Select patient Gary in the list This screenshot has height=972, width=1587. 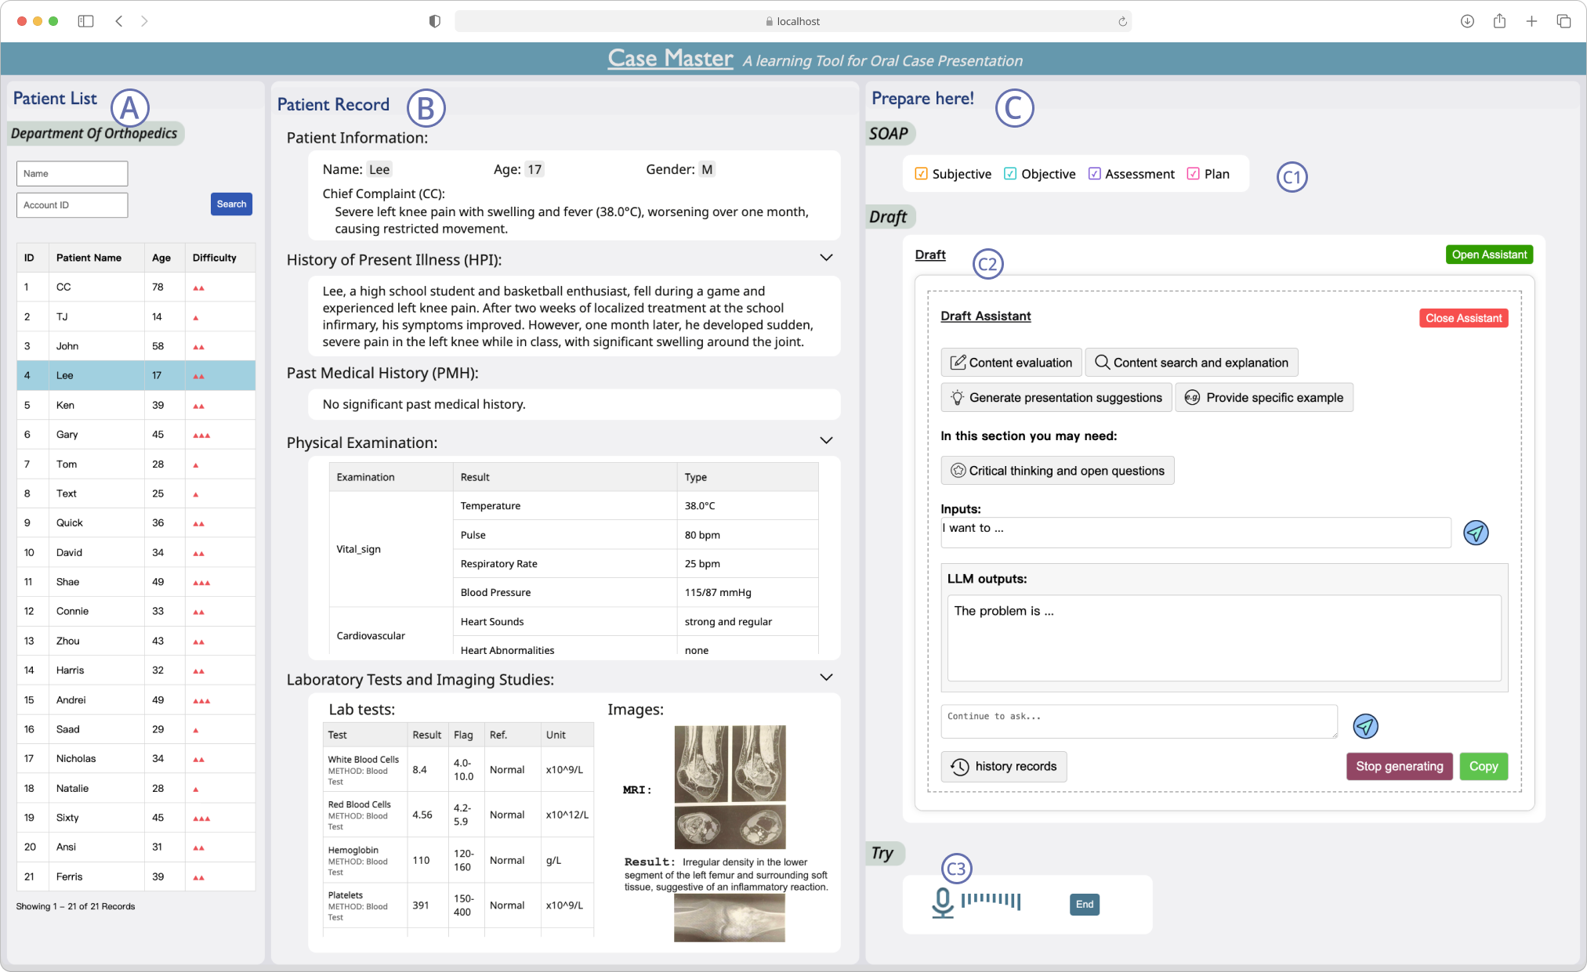67,435
